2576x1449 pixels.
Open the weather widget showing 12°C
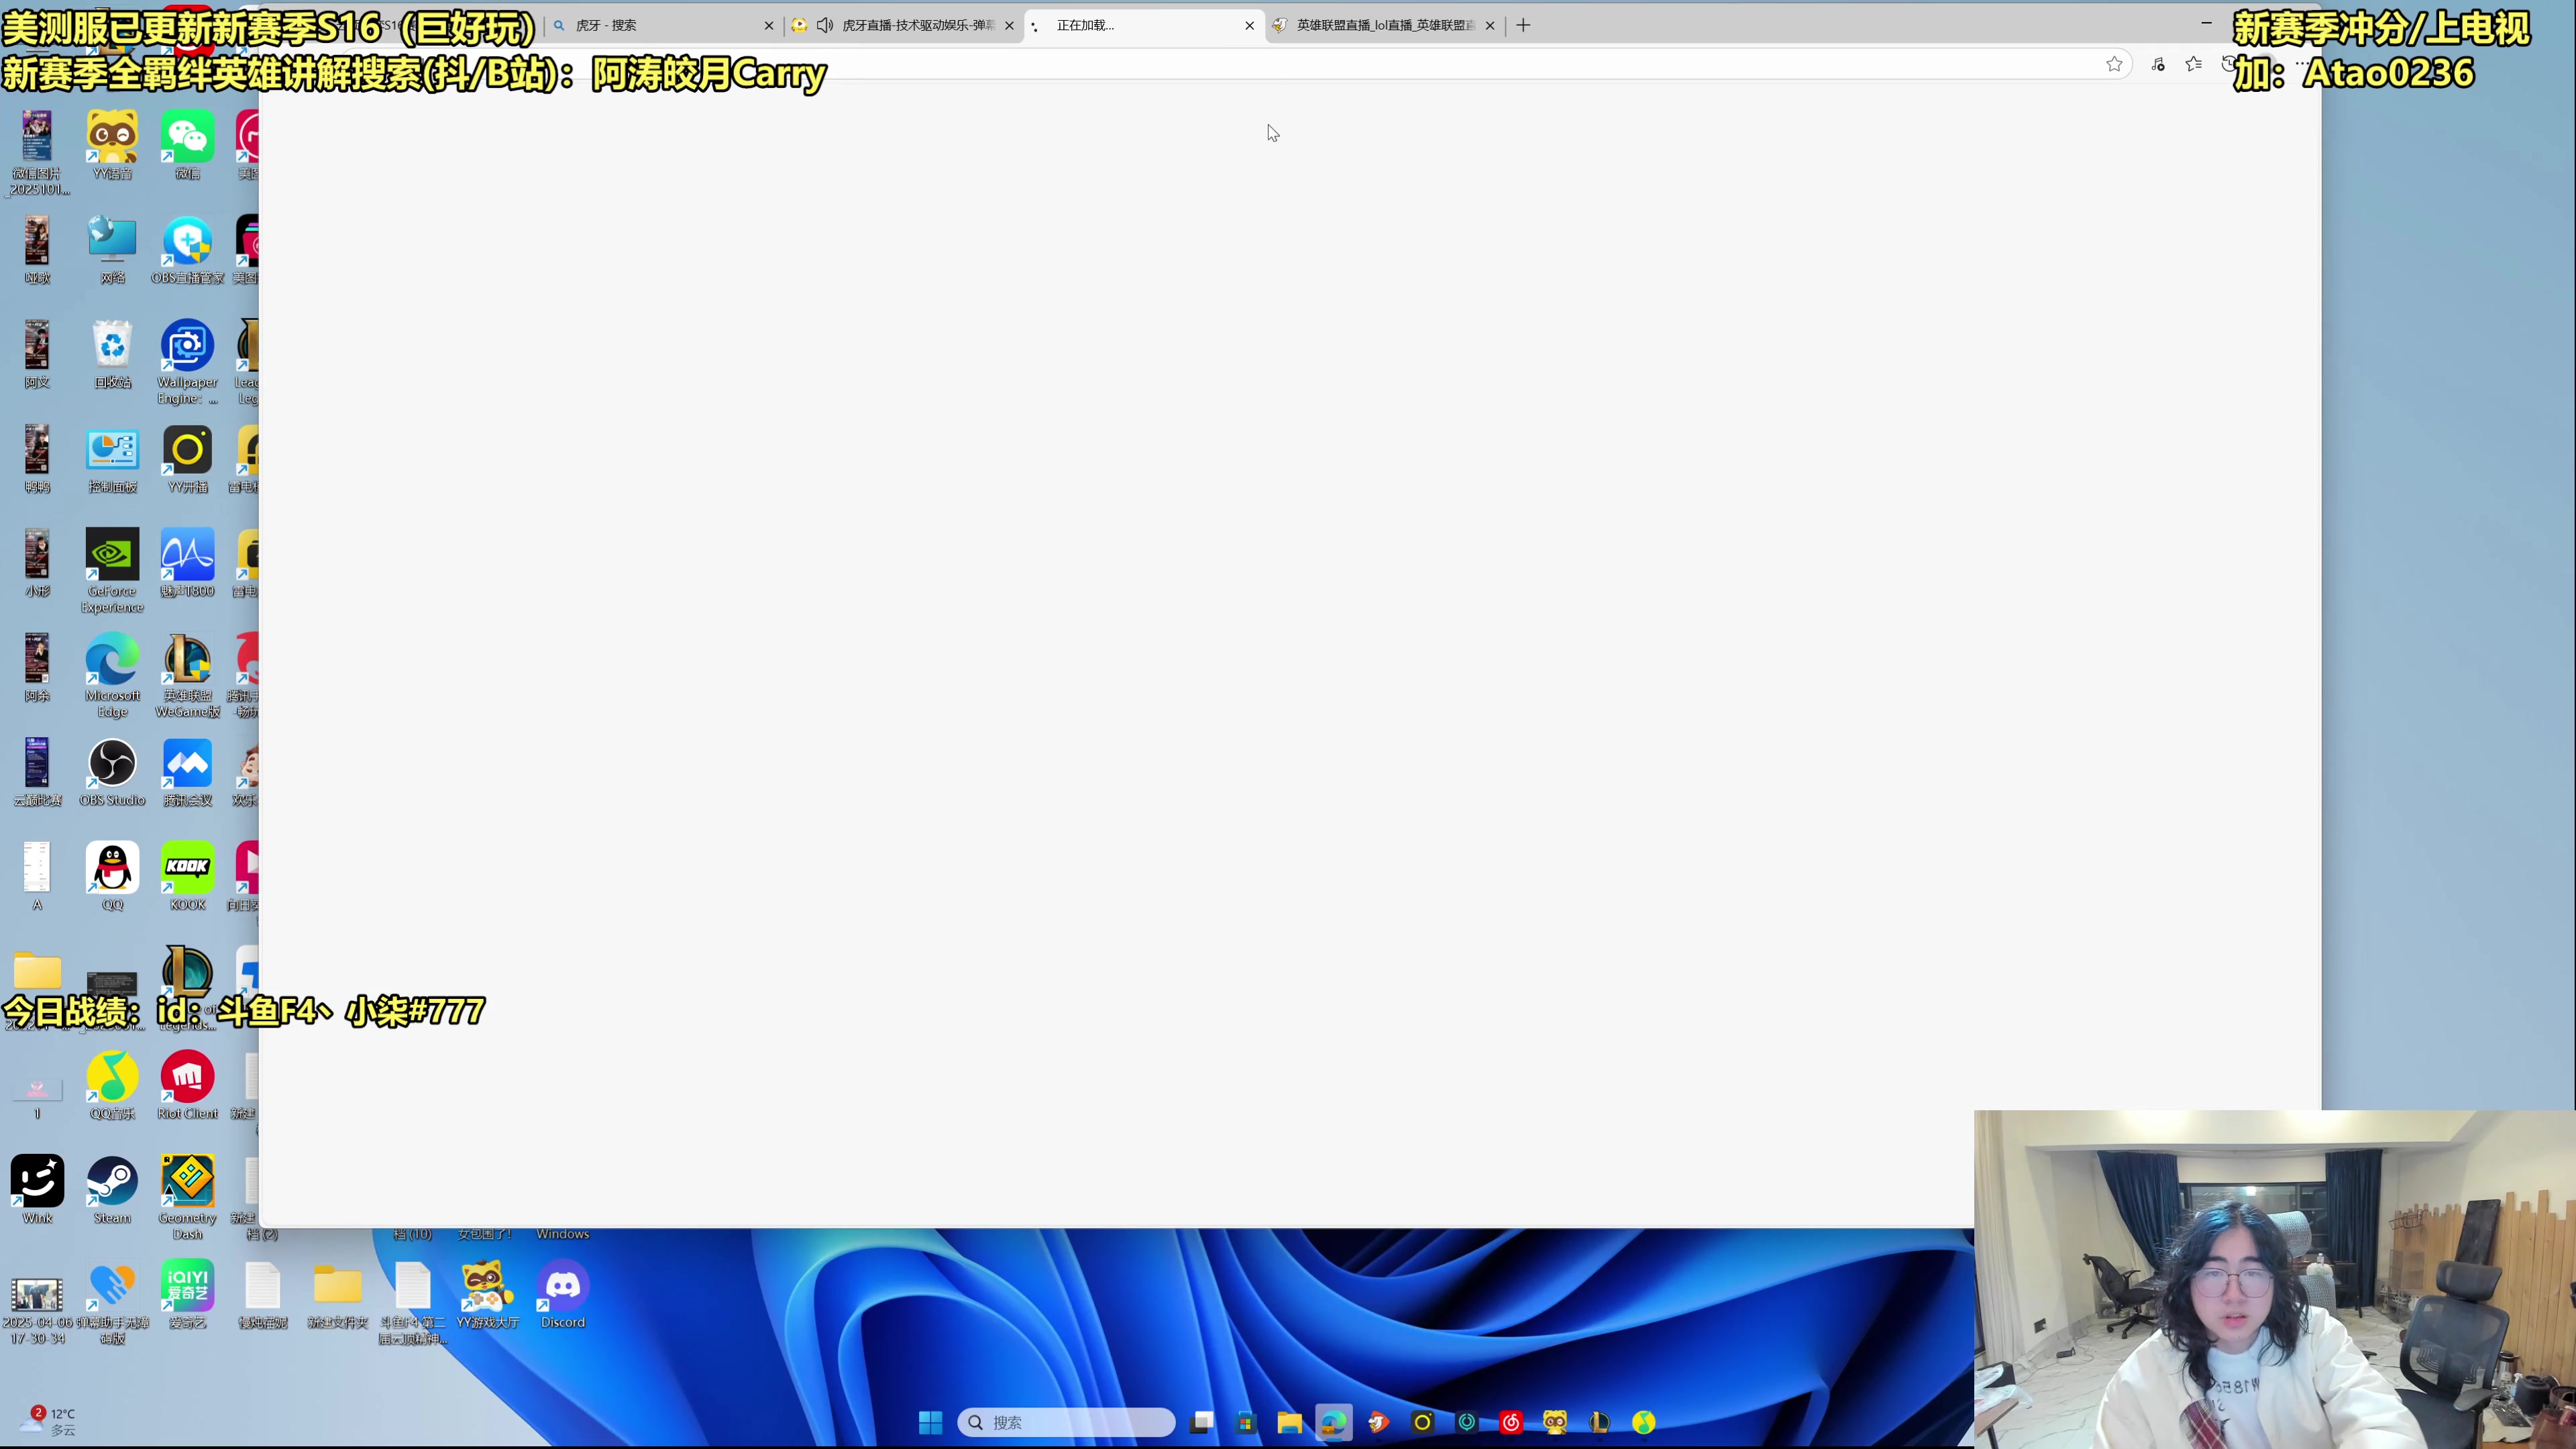pyautogui.click(x=50, y=1421)
